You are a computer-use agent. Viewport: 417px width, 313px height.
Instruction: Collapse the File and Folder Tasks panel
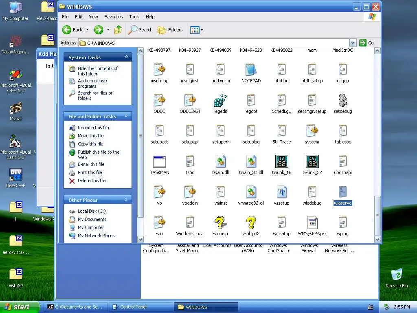126,116
